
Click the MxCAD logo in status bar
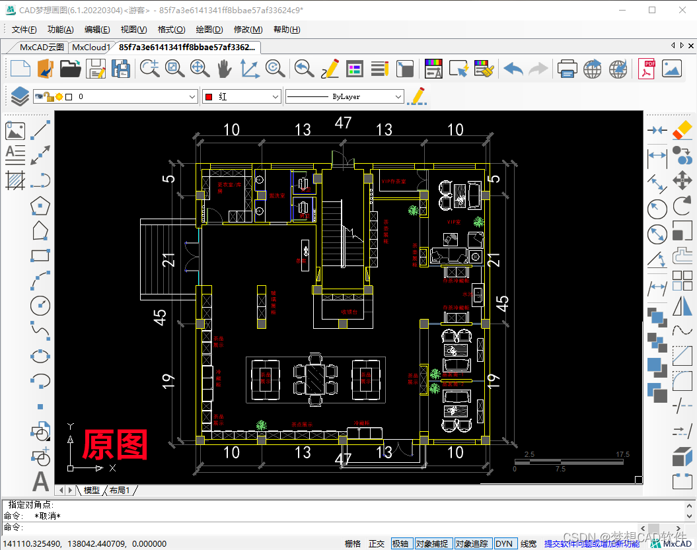click(671, 544)
